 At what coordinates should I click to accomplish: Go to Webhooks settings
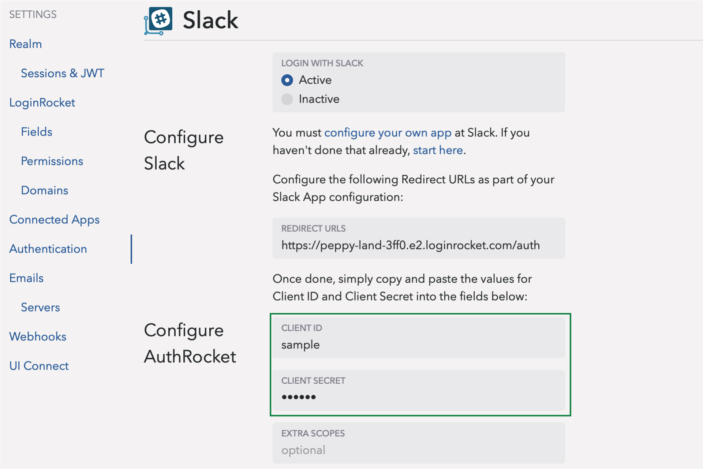[x=38, y=337]
